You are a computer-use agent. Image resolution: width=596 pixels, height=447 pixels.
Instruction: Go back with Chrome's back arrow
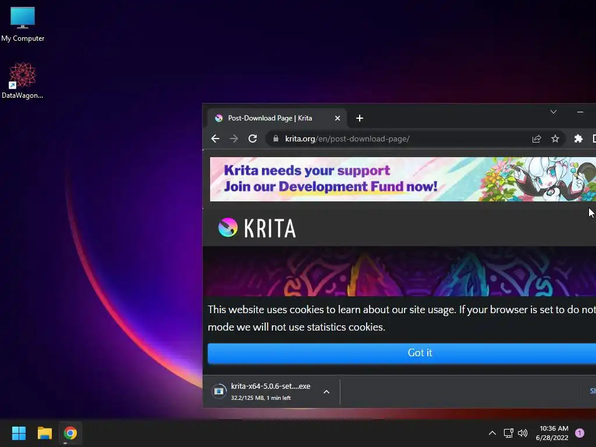[x=215, y=139]
